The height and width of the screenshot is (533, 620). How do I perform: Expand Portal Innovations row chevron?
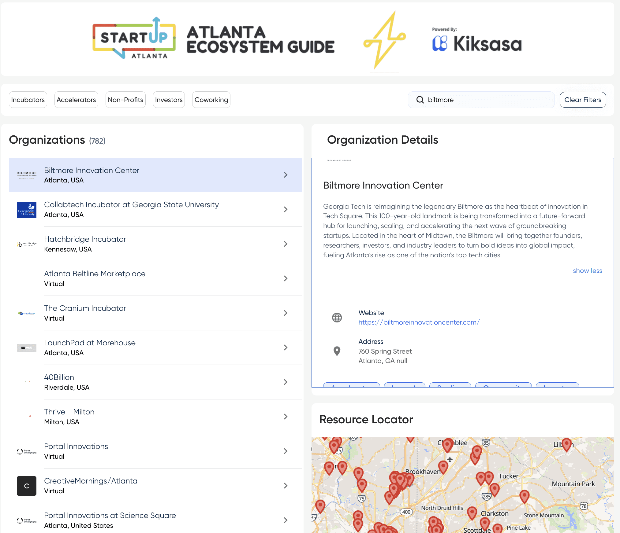[x=285, y=451]
